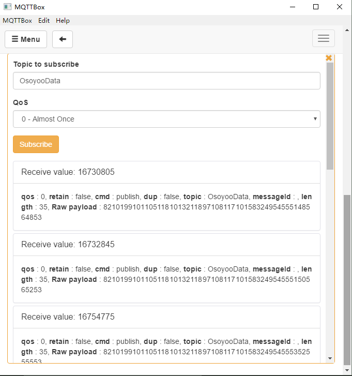Click inner panel scrollbar thumb
Image resolution: width=352 pixels, height=376 pixels.
330,116
